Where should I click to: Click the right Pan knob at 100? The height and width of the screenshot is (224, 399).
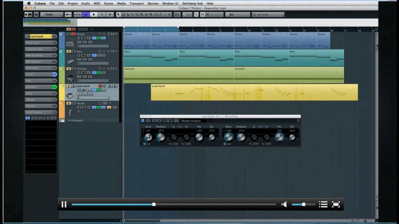279,137
